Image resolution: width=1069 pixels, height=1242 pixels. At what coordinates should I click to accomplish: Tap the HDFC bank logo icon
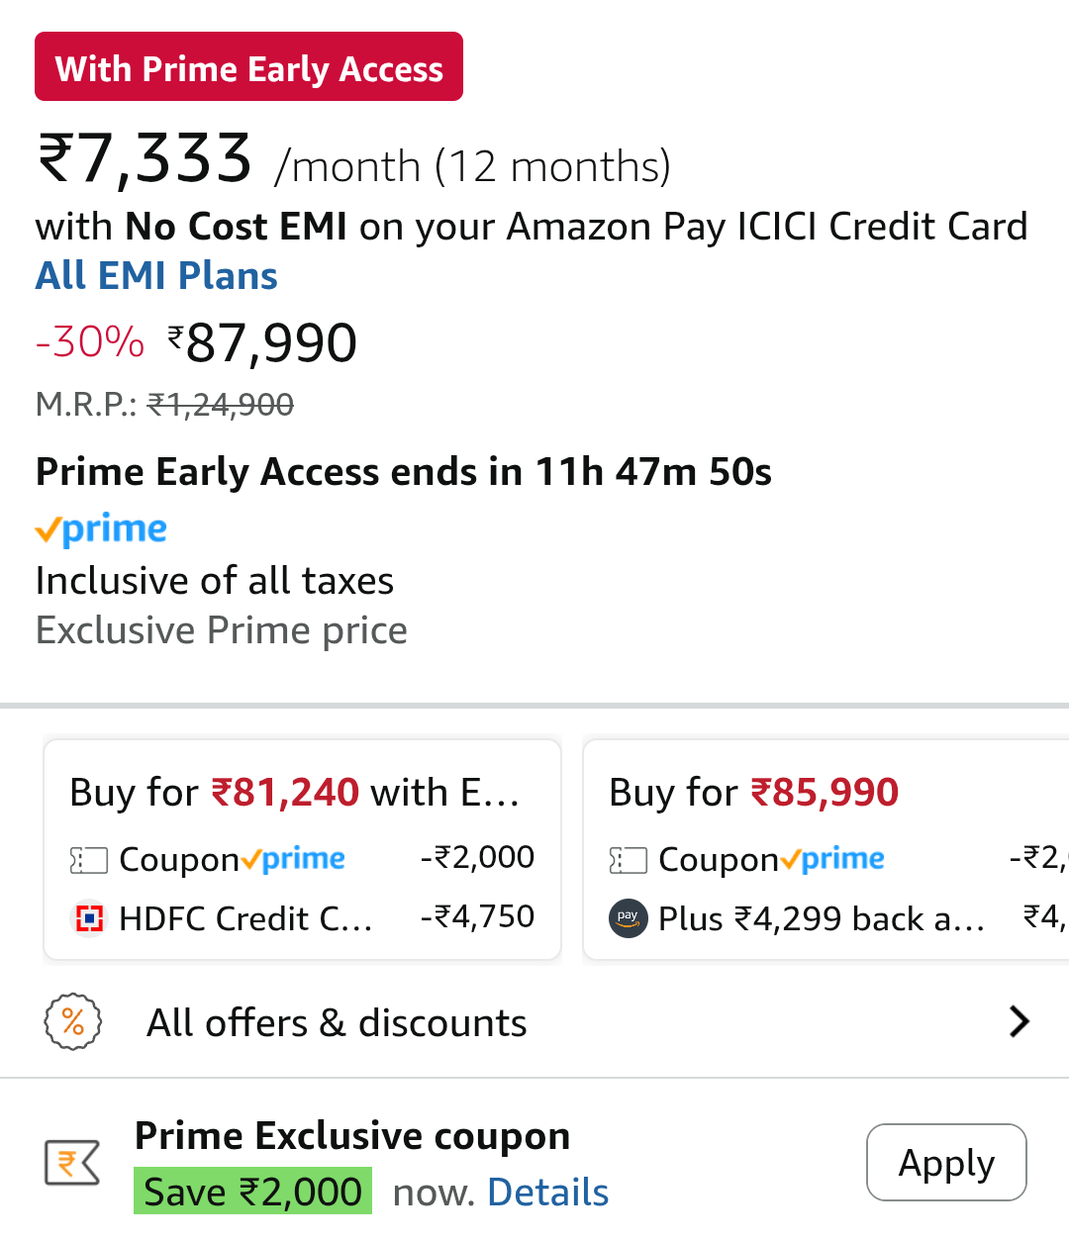pos(90,919)
